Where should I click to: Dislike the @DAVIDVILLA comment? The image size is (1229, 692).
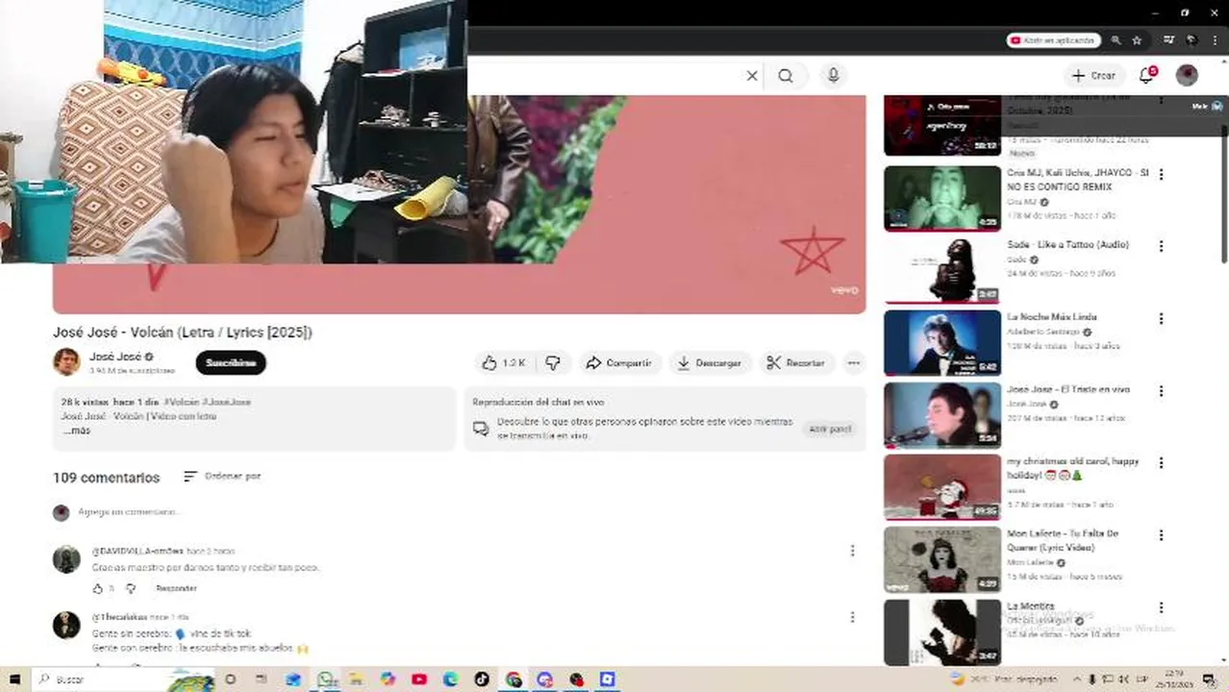click(x=131, y=588)
